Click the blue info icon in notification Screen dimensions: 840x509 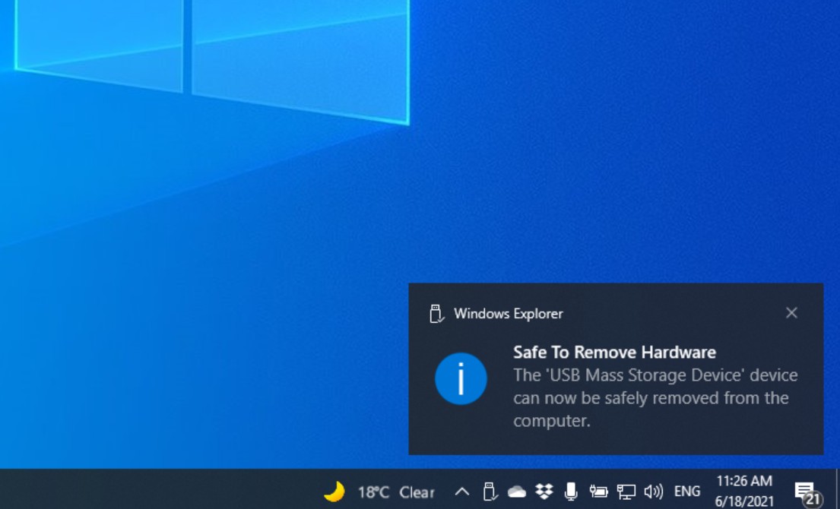coord(461,378)
